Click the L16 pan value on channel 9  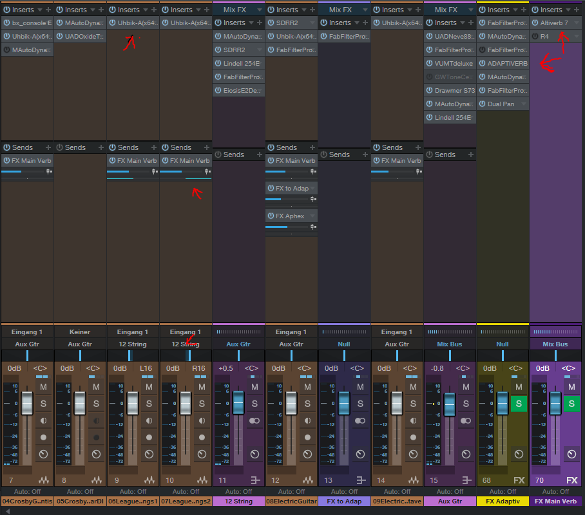[x=146, y=368]
